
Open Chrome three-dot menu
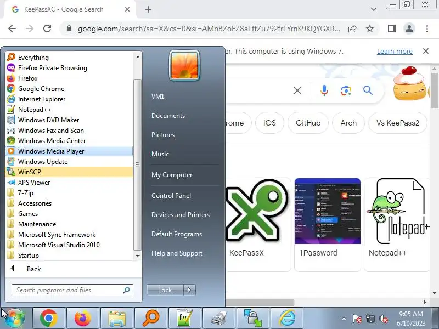(427, 29)
